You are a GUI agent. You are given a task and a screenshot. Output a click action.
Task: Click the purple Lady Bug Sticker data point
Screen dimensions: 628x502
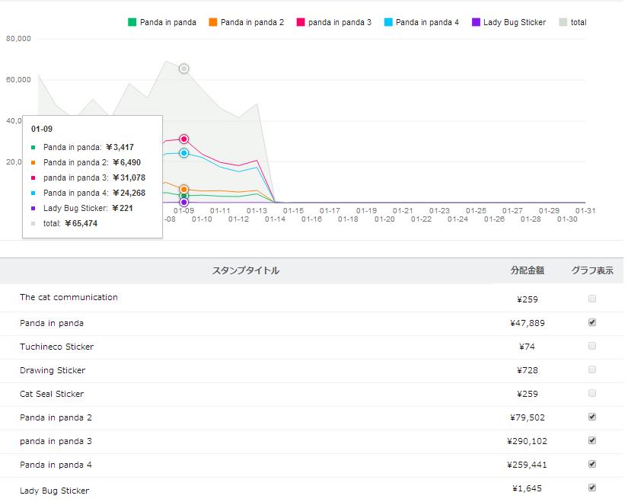(184, 202)
